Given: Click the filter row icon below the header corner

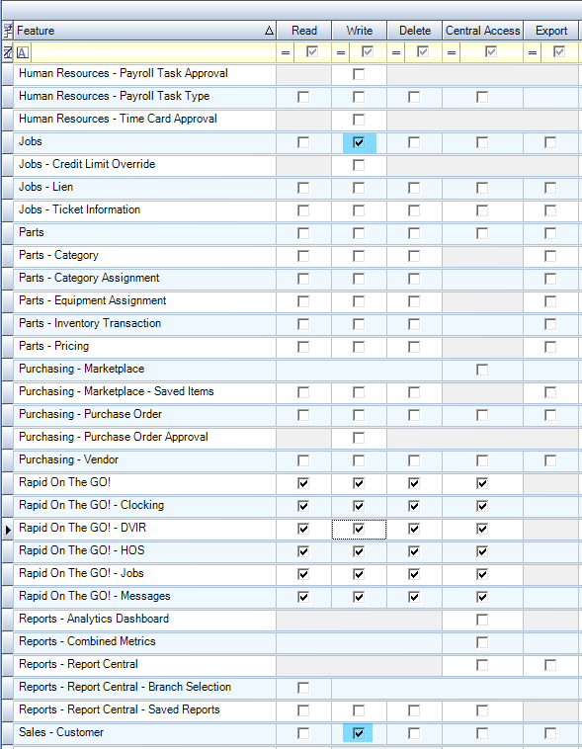Looking at the screenshot, I should tap(8, 52).
